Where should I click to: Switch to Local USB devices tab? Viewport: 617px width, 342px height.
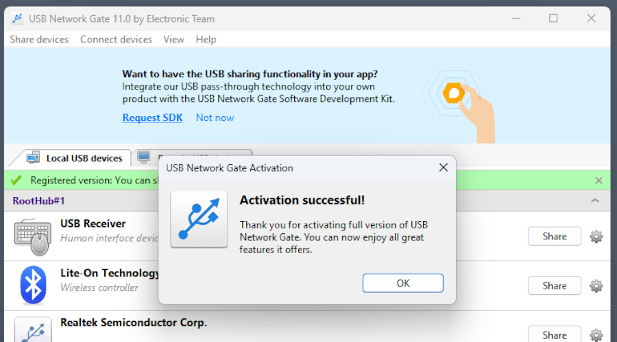click(x=75, y=158)
